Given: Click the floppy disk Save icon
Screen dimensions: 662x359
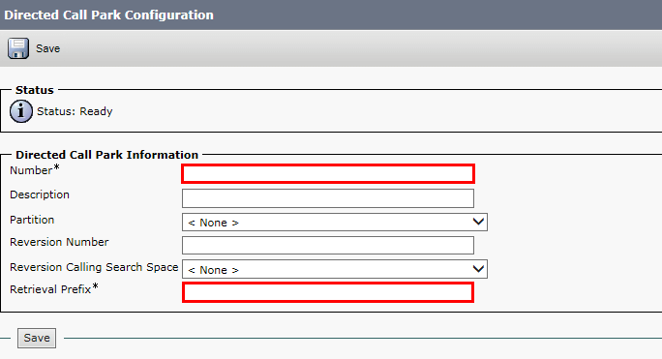Looking at the screenshot, I should [18, 48].
